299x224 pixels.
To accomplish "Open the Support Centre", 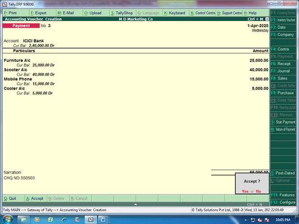I will 230,13.
